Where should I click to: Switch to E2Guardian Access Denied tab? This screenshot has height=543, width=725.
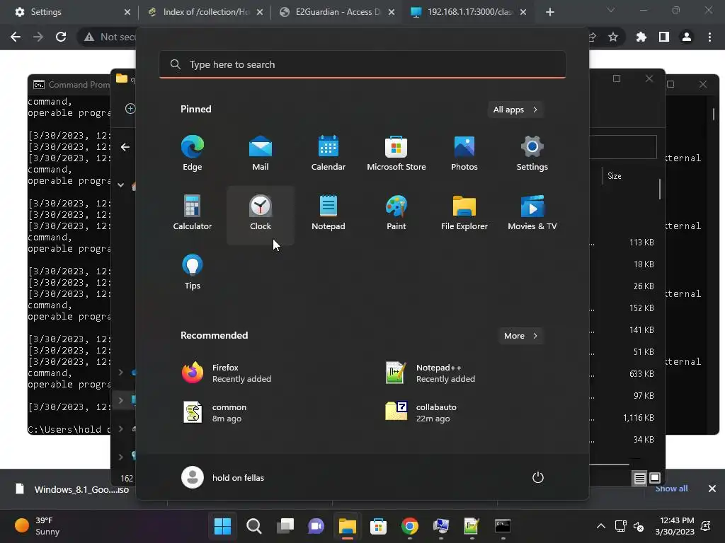pos(338,12)
